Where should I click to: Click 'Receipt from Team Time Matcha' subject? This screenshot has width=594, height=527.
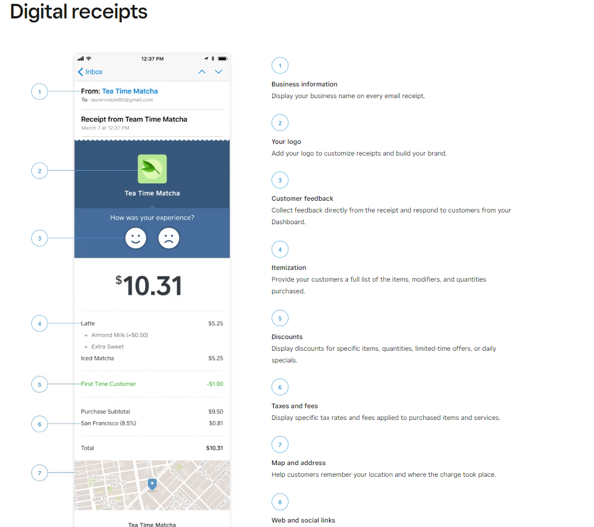(x=134, y=119)
